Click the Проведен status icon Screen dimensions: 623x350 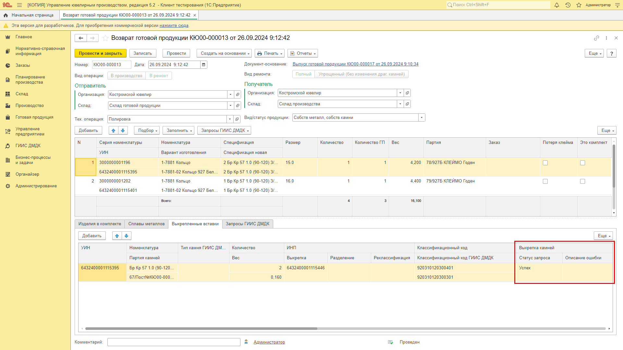click(x=390, y=342)
